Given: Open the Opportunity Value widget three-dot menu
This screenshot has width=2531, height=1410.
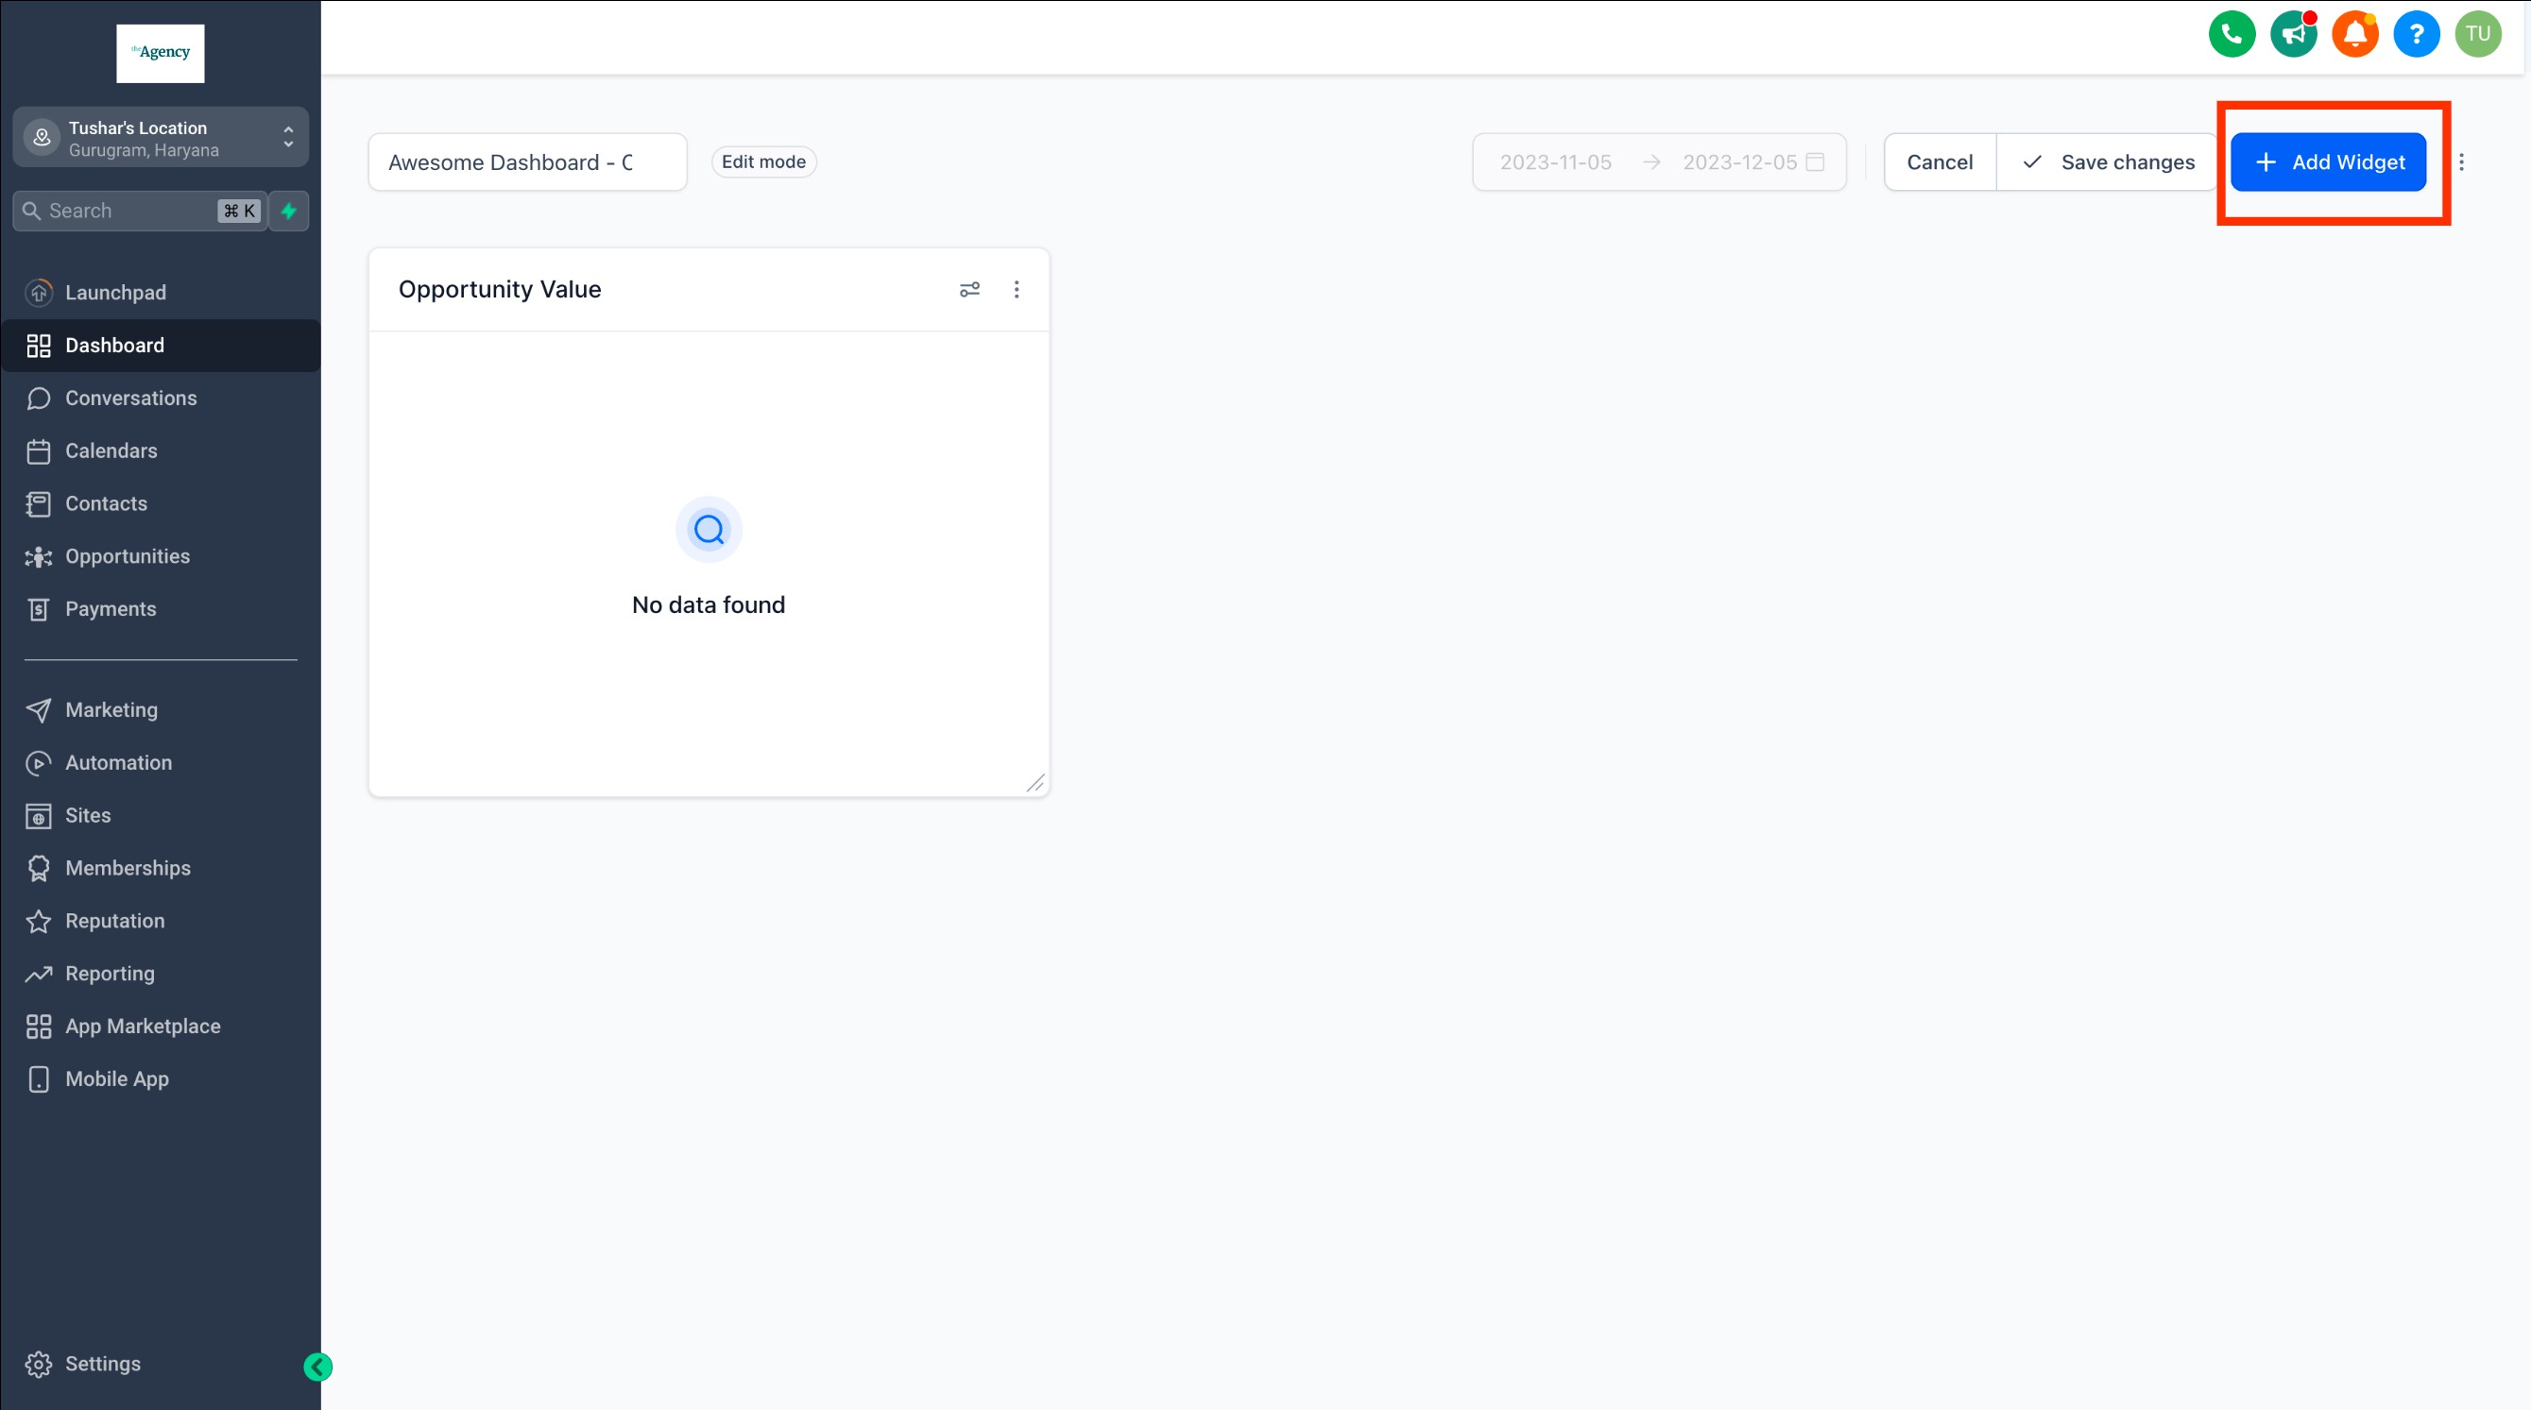Looking at the screenshot, I should point(1017,290).
